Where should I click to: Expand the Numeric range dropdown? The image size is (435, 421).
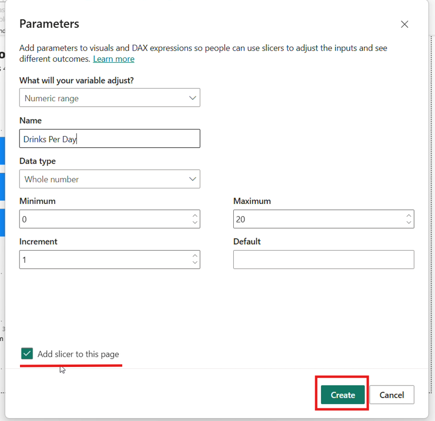[110, 98]
